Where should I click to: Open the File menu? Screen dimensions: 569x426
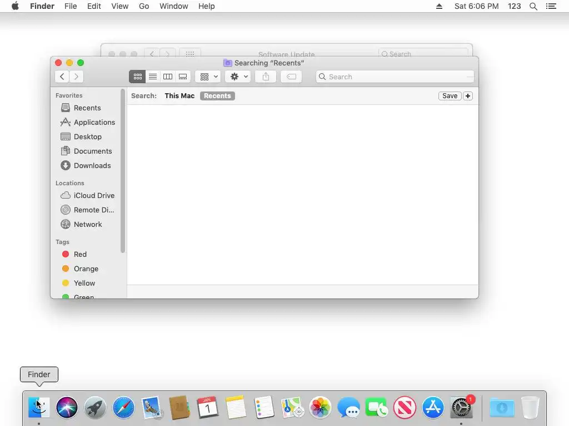tap(71, 6)
